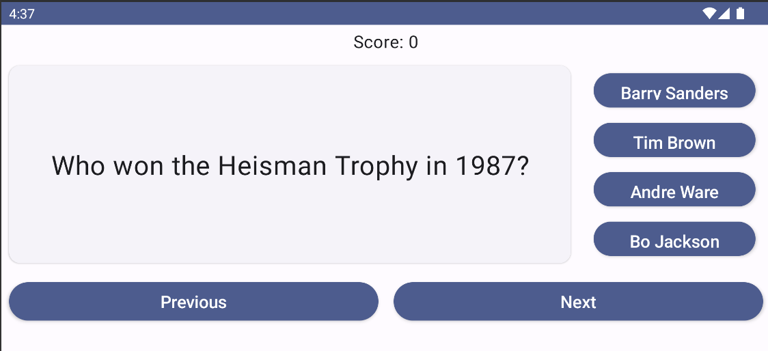768x351 pixels.
Task: Advance with the Next button
Action: point(579,302)
